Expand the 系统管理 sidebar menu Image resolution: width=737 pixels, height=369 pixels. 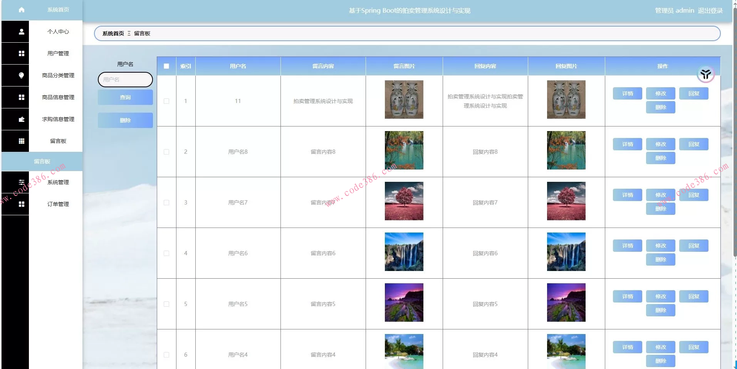click(x=58, y=182)
